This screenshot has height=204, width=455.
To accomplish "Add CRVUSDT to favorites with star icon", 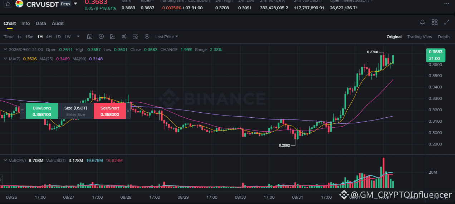I will pos(8,4).
